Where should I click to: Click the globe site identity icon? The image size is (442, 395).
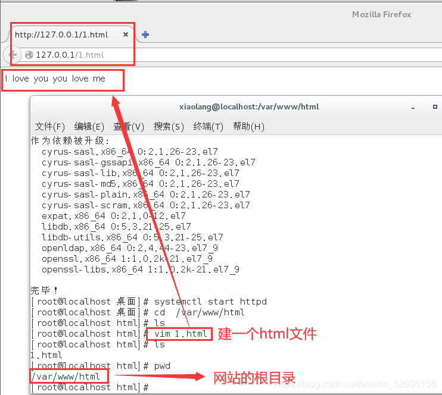click(x=29, y=55)
